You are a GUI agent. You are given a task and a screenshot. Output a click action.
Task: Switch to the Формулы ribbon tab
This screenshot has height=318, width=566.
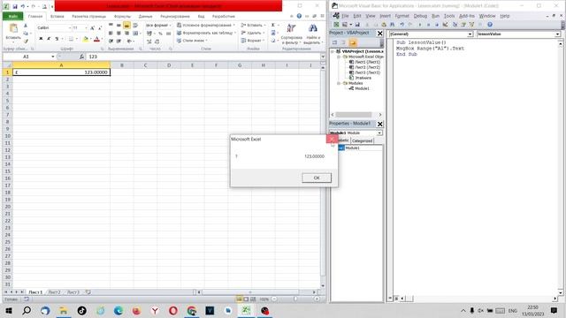coord(122,16)
